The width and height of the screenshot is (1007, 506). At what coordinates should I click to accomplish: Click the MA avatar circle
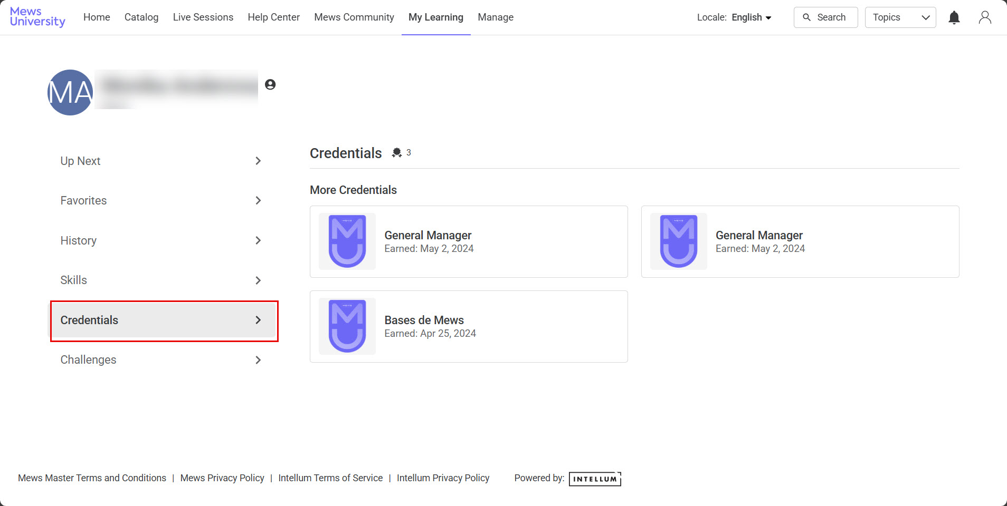click(70, 92)
